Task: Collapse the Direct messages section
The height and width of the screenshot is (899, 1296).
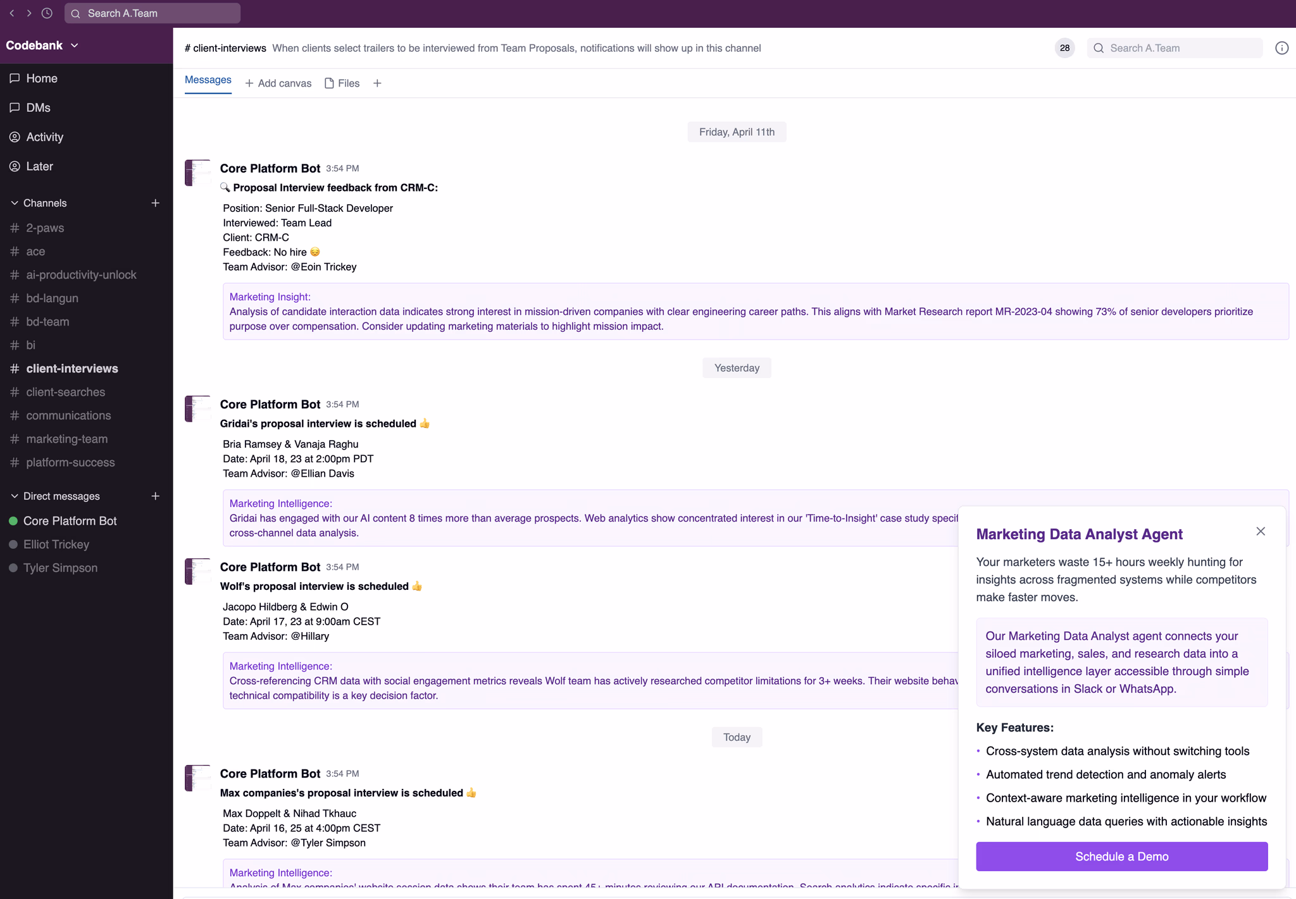Action: [14, 496]
